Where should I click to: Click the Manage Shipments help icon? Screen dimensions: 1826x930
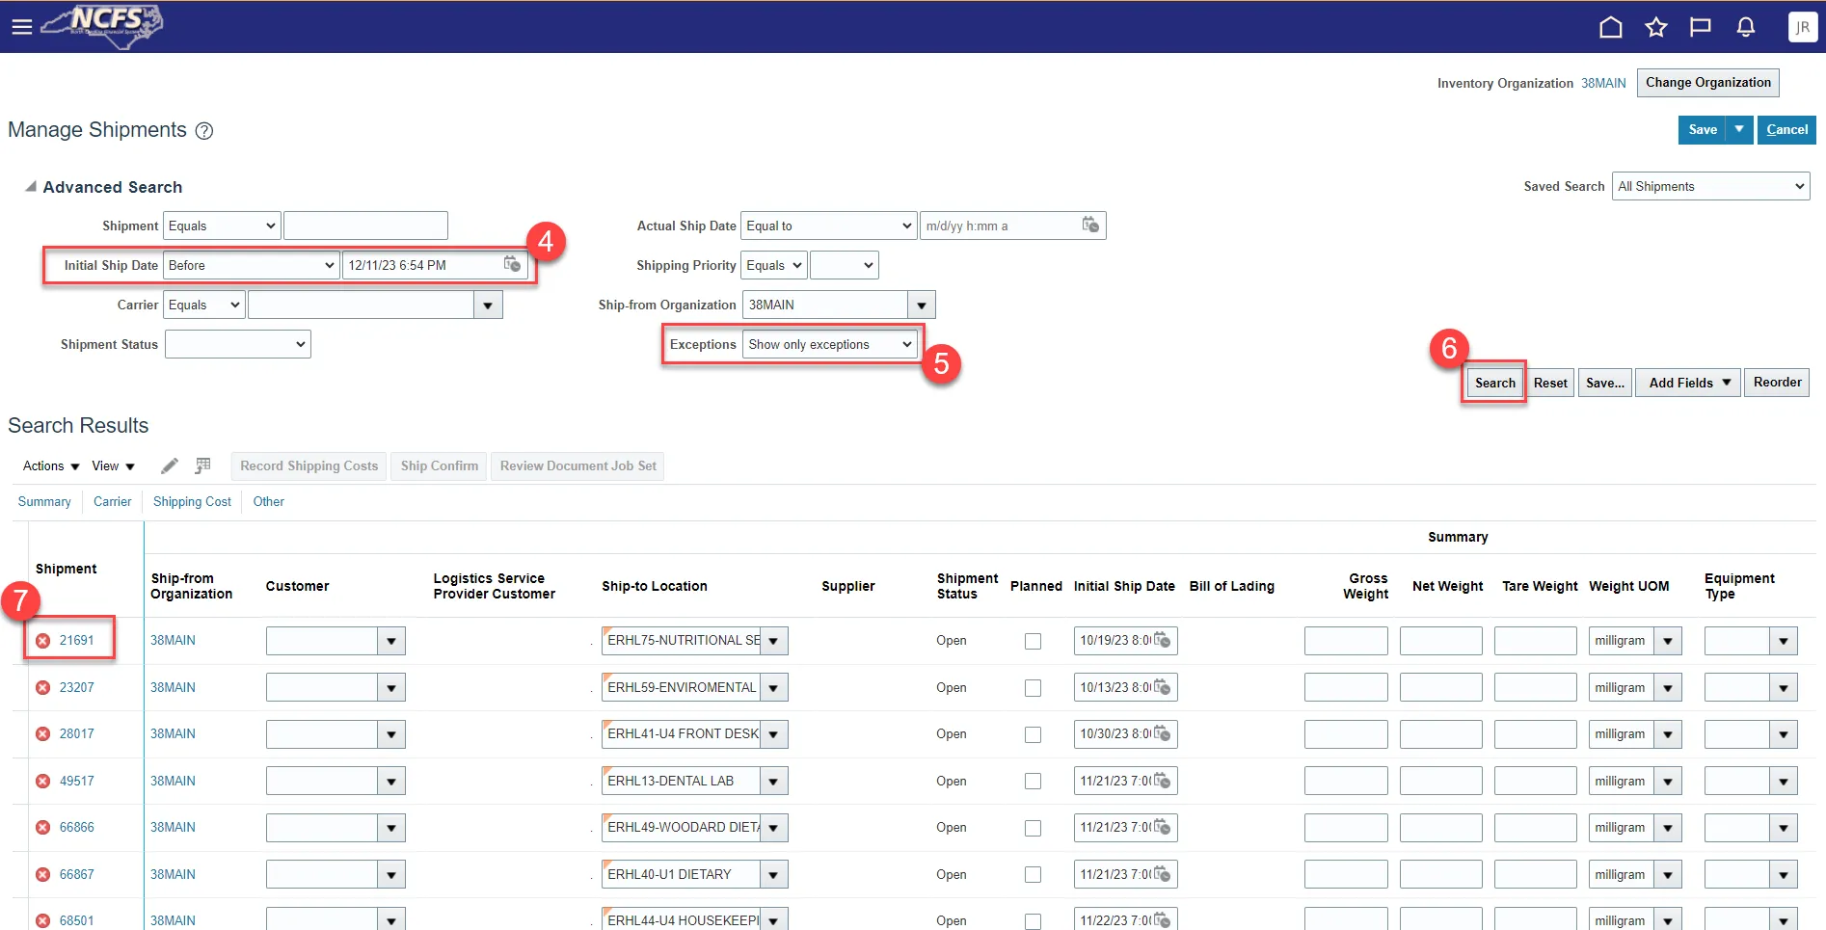coord(204,131)
